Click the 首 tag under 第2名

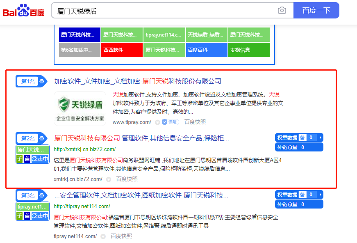click(27, 158)
